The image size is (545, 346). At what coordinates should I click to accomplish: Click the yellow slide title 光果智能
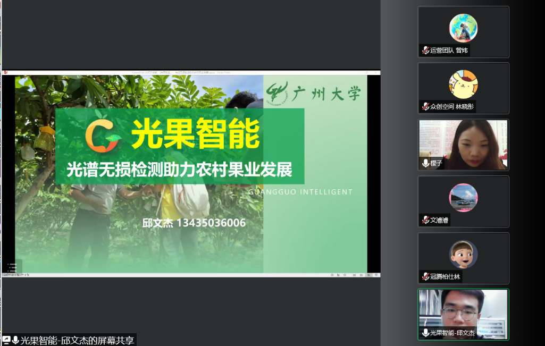[x=195, y=134]
